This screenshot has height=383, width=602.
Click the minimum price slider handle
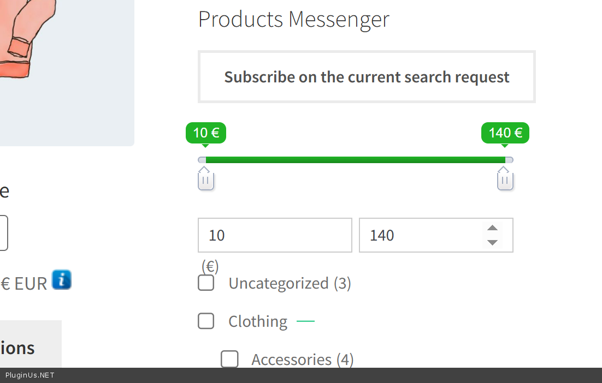205,179
